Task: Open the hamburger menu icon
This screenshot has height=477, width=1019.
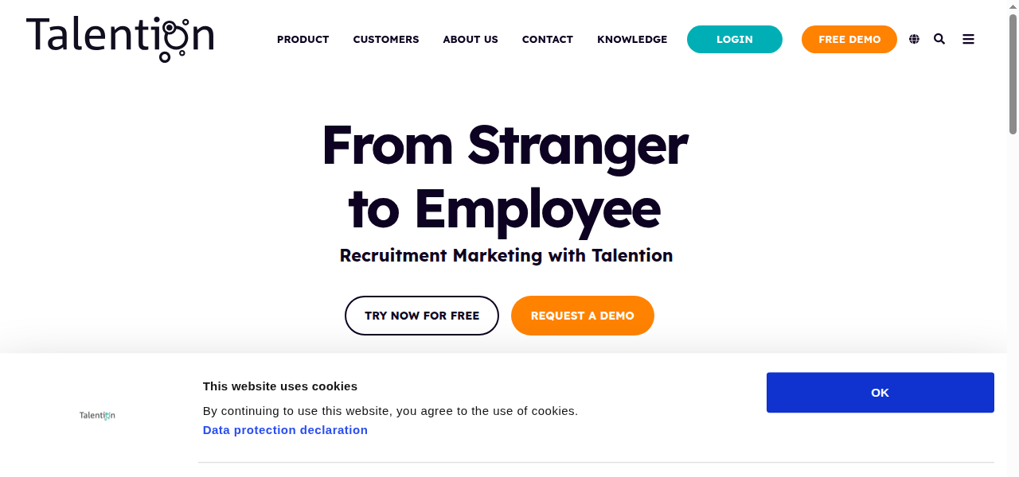Action: 968,38
